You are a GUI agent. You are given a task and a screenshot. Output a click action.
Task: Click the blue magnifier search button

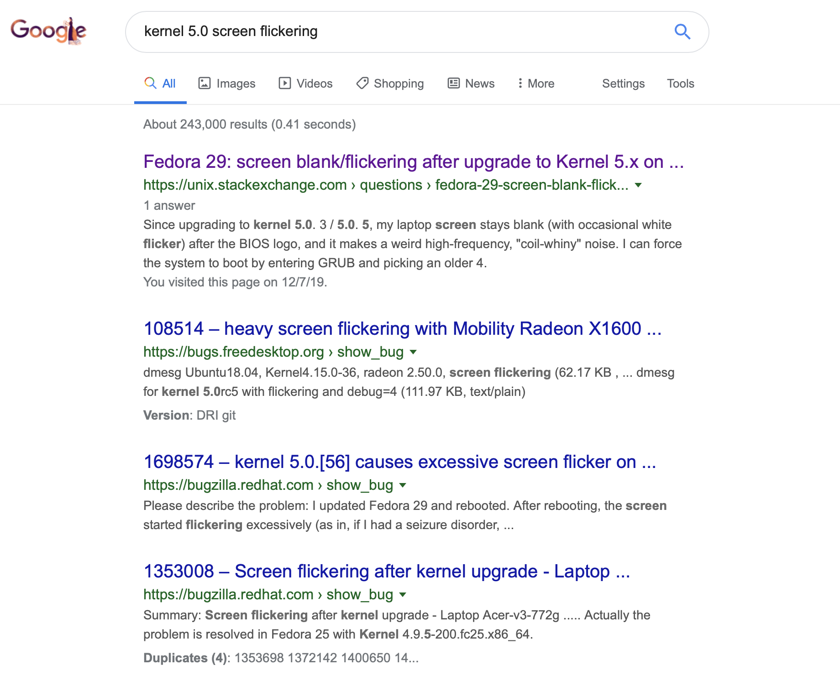[682, 31]
